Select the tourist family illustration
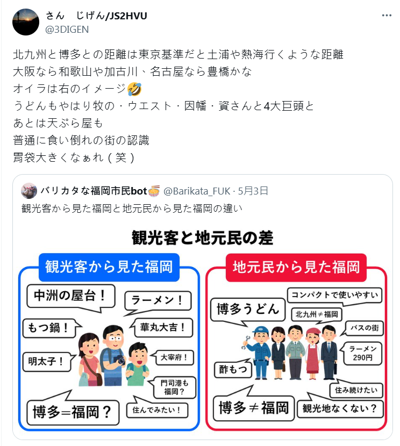 113,356
